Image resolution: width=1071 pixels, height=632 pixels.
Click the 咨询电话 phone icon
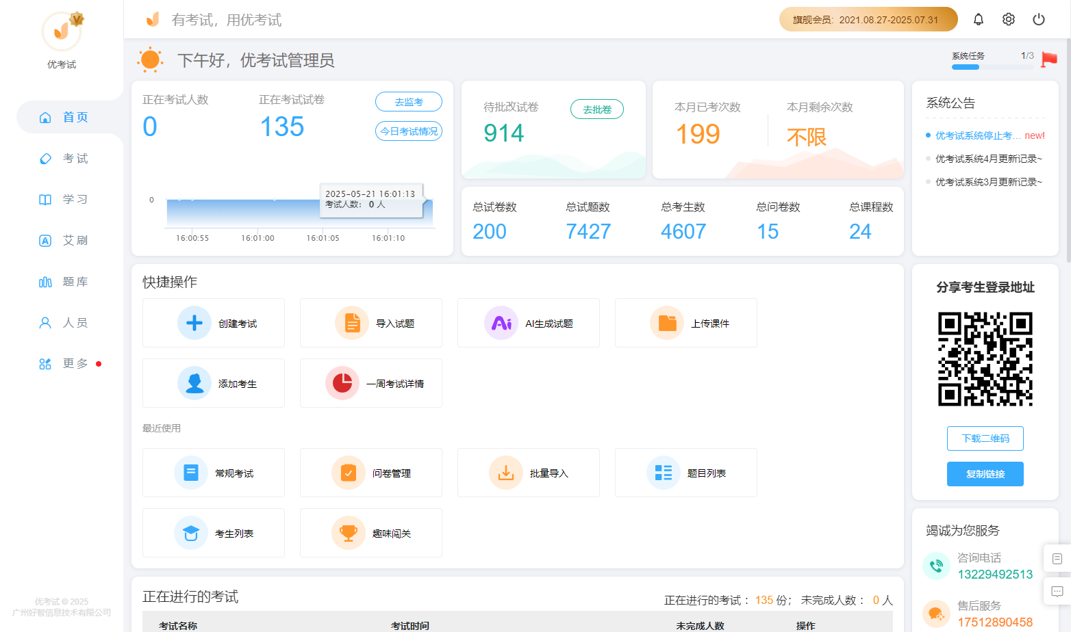coord(936,566)
